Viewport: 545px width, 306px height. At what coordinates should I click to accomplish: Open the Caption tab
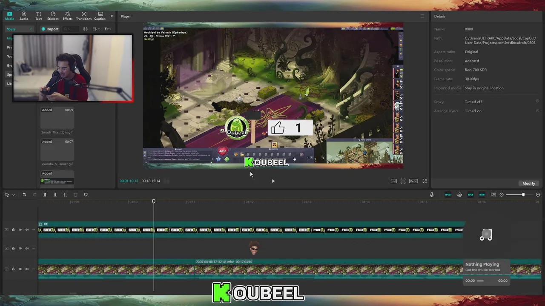coord(100,16)
